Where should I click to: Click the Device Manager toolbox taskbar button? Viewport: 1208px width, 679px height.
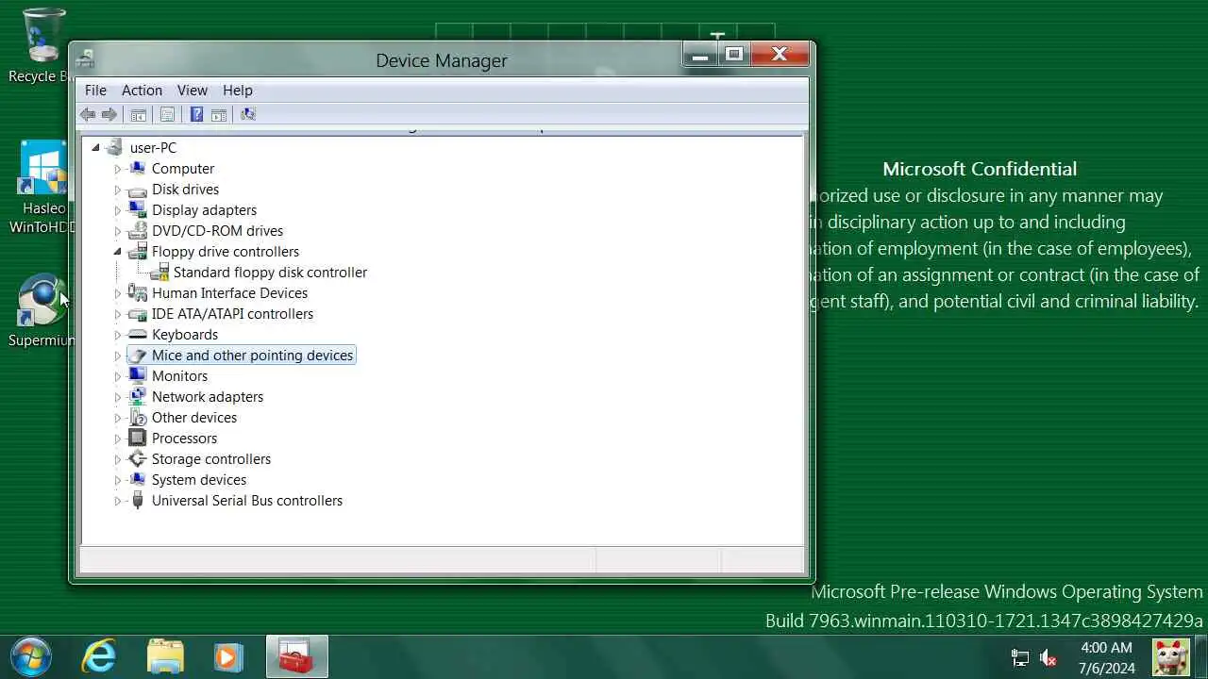point(296,656)
